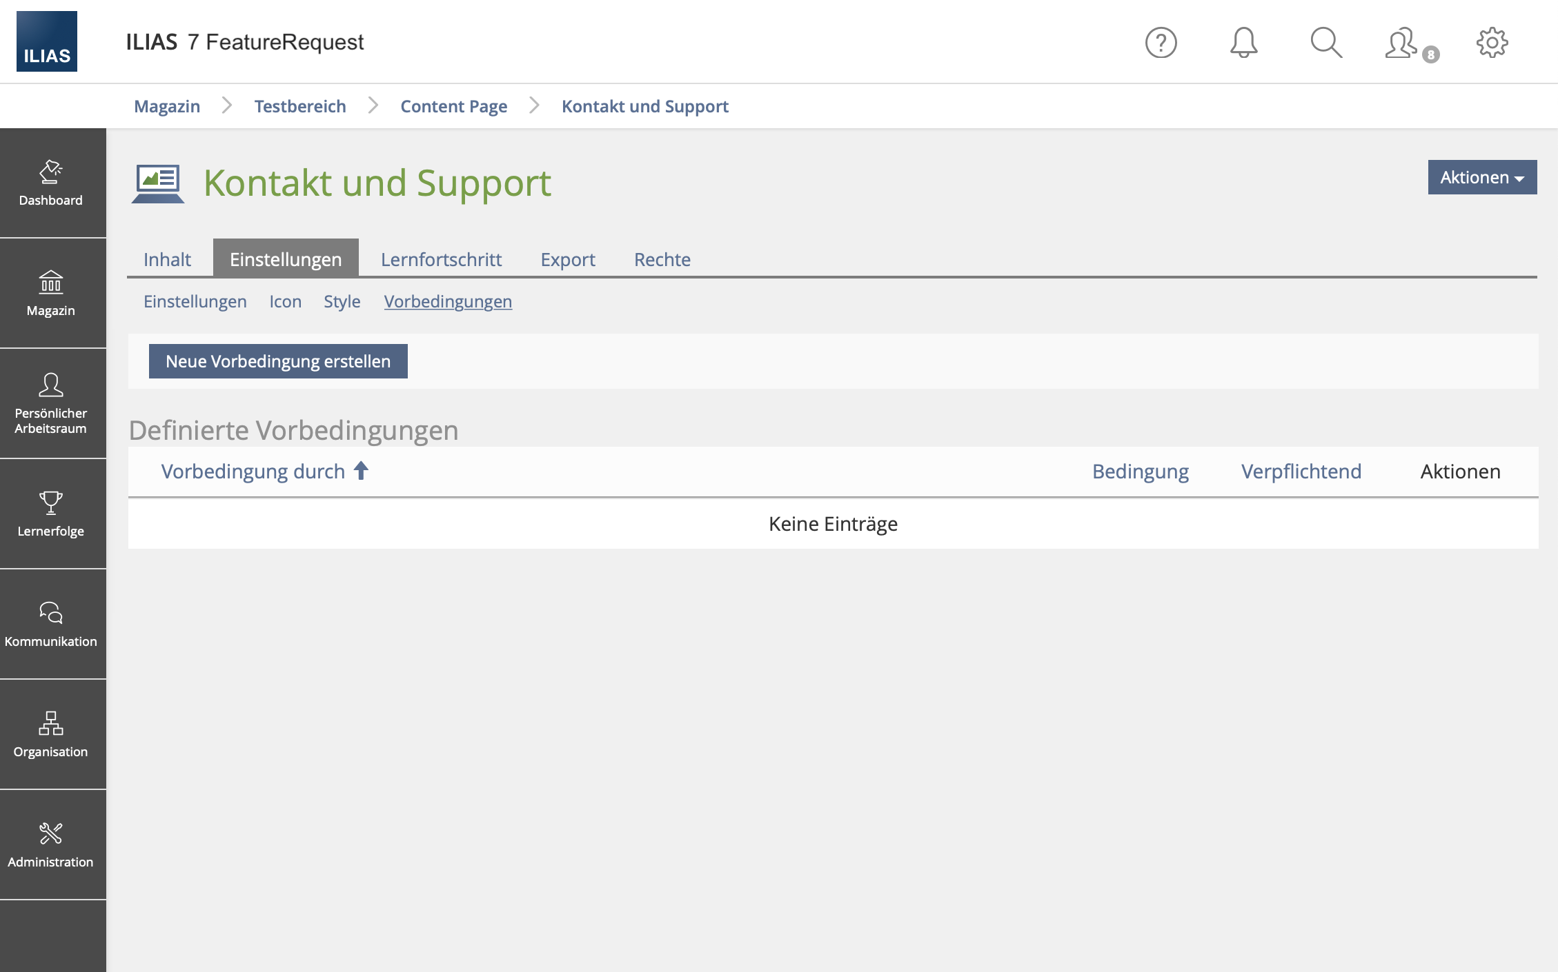Go to Dashboard in sidebar
1558x972 pixels.
click(51, 183)
